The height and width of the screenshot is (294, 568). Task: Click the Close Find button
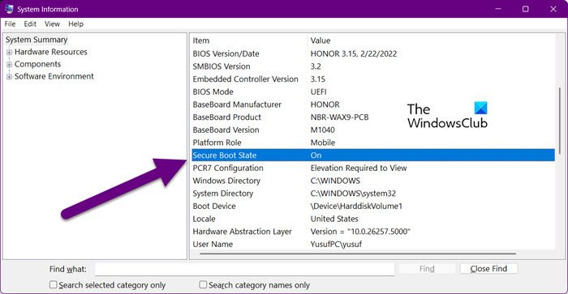[488, 269]
